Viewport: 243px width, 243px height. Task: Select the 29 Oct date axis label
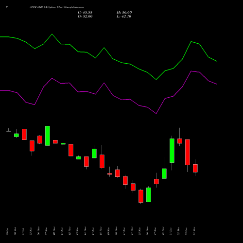pyautogui.click(x=7, y=231)
